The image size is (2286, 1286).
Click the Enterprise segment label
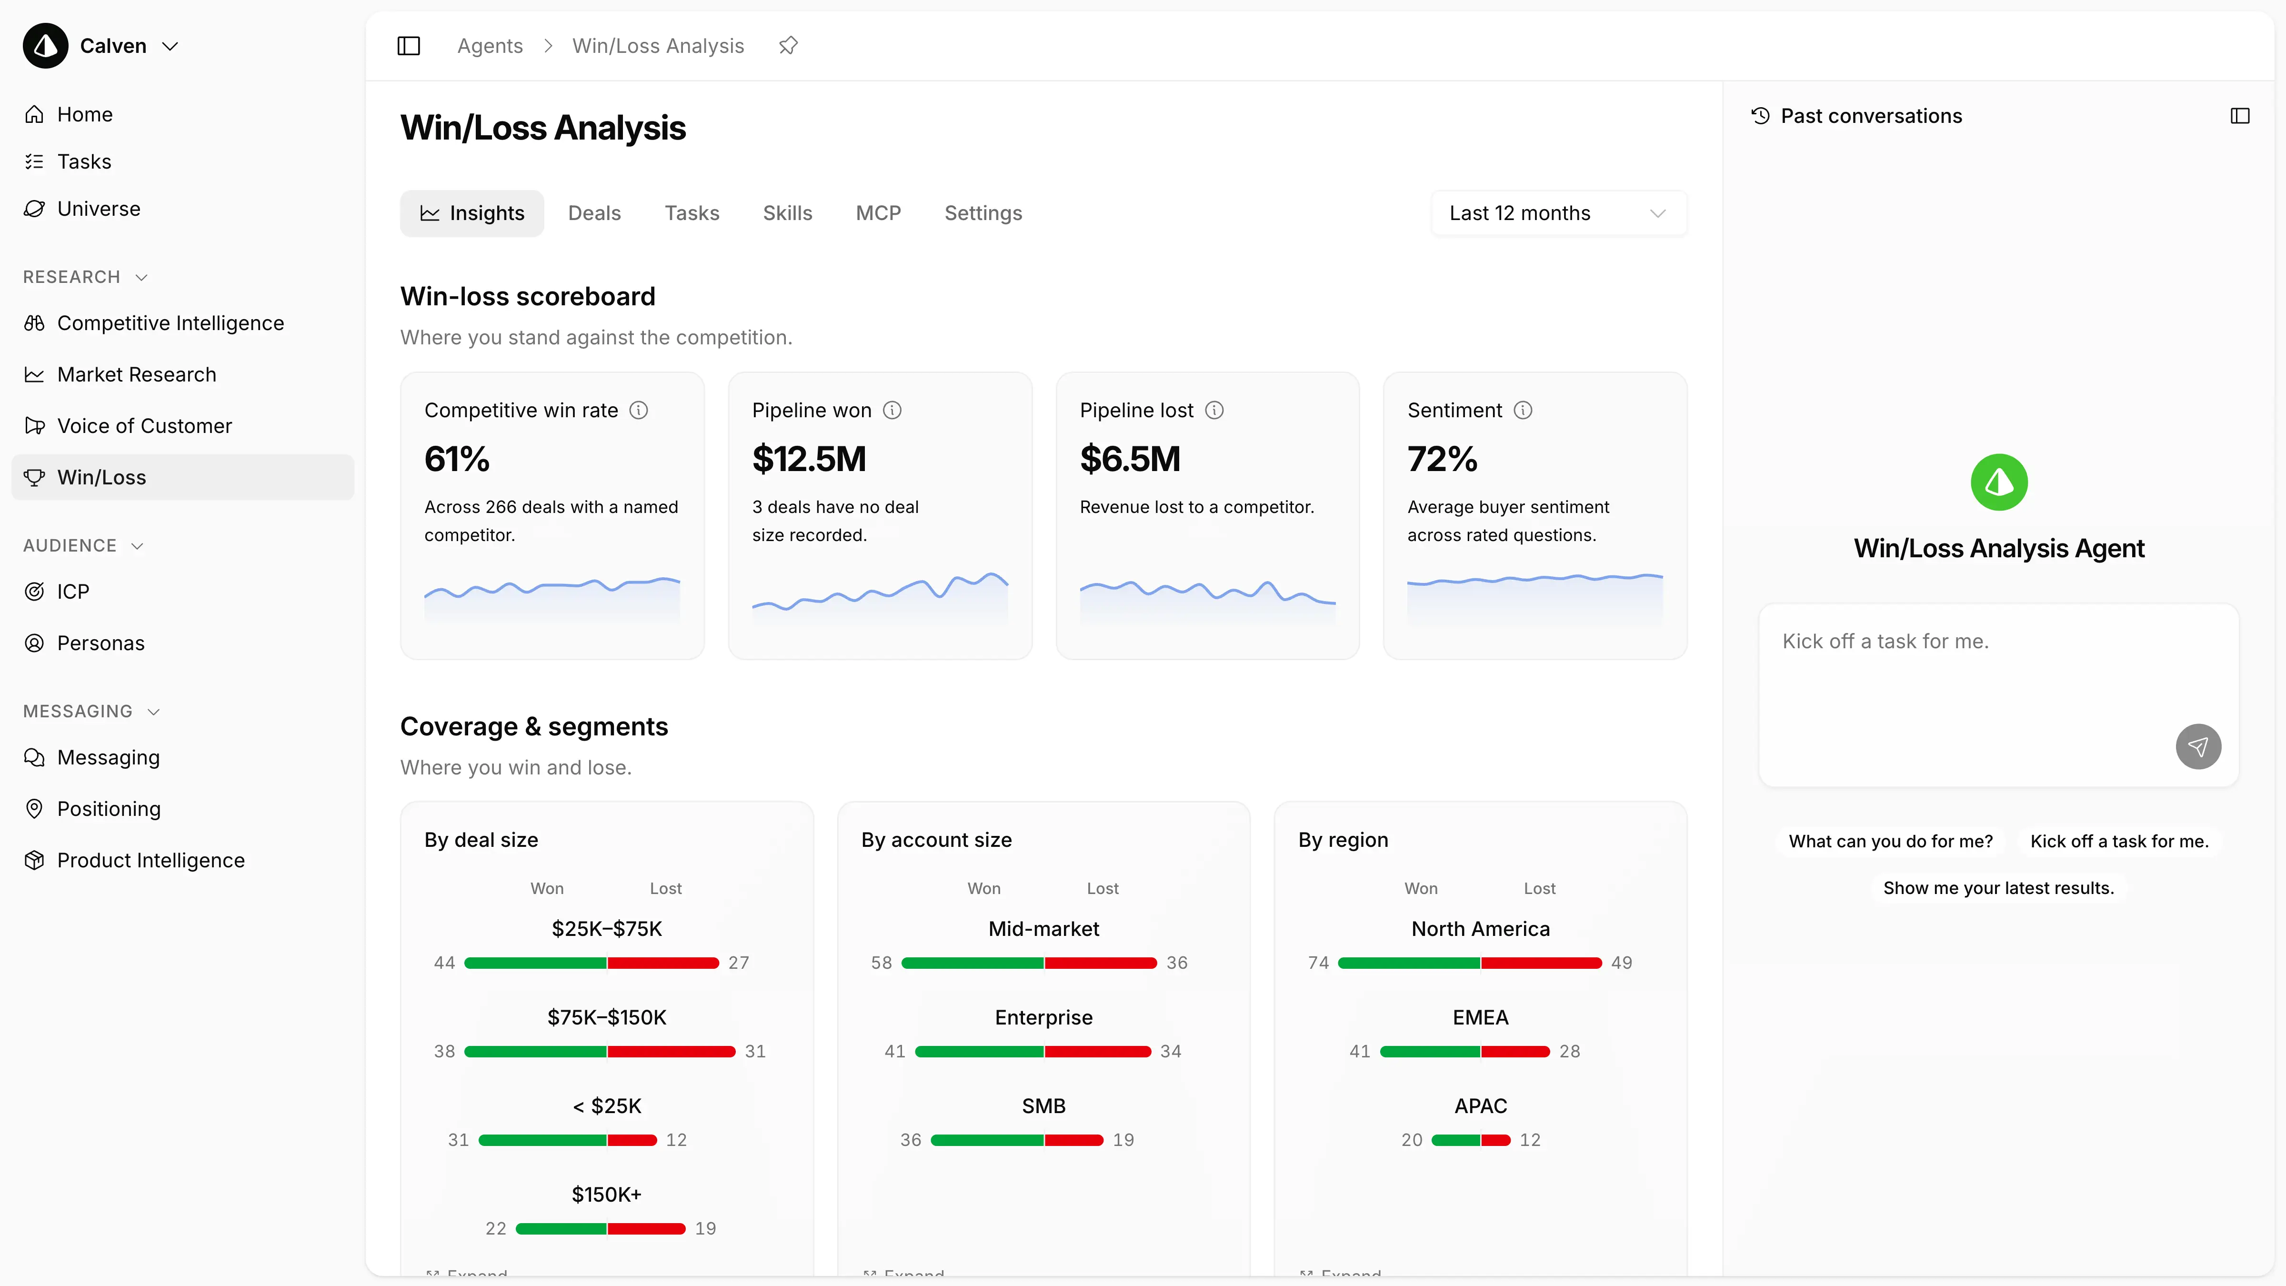pyautogui.click(x=1043, y=1018)
